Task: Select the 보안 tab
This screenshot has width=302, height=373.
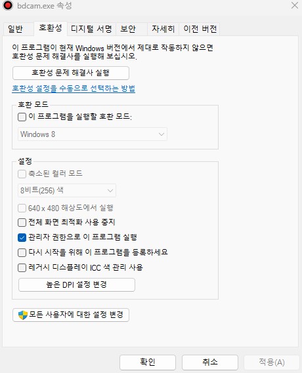Action: [x=128, y=29]
